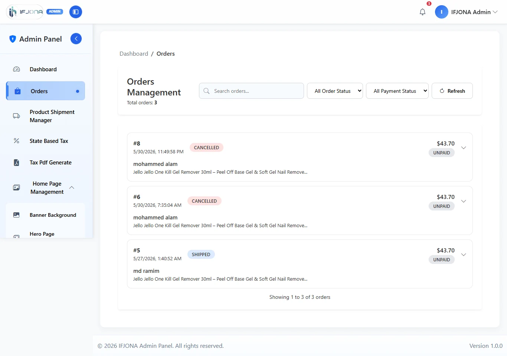Click the Banner Background picture icon

click(16, 215)
